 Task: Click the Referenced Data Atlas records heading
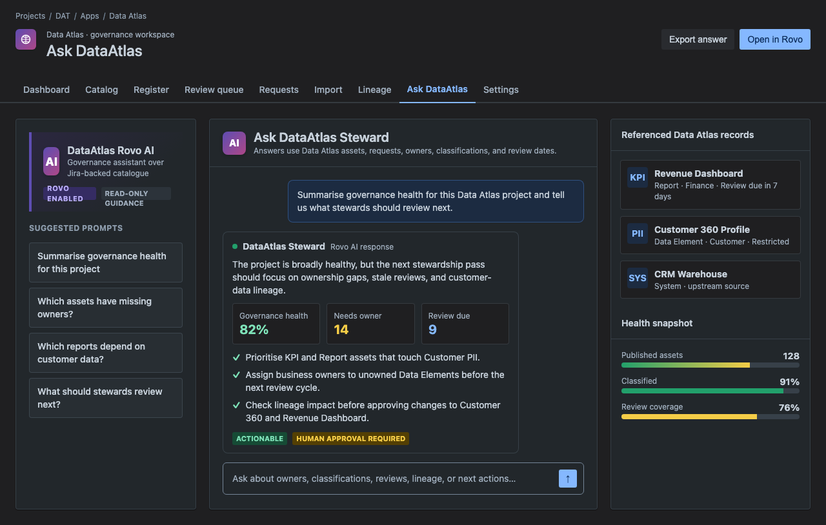pos(687,135)
